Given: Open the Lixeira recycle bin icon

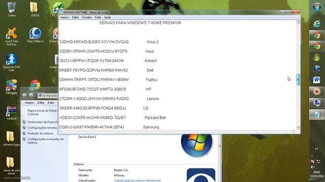Looking at the screenshot, I should (11, 9).
